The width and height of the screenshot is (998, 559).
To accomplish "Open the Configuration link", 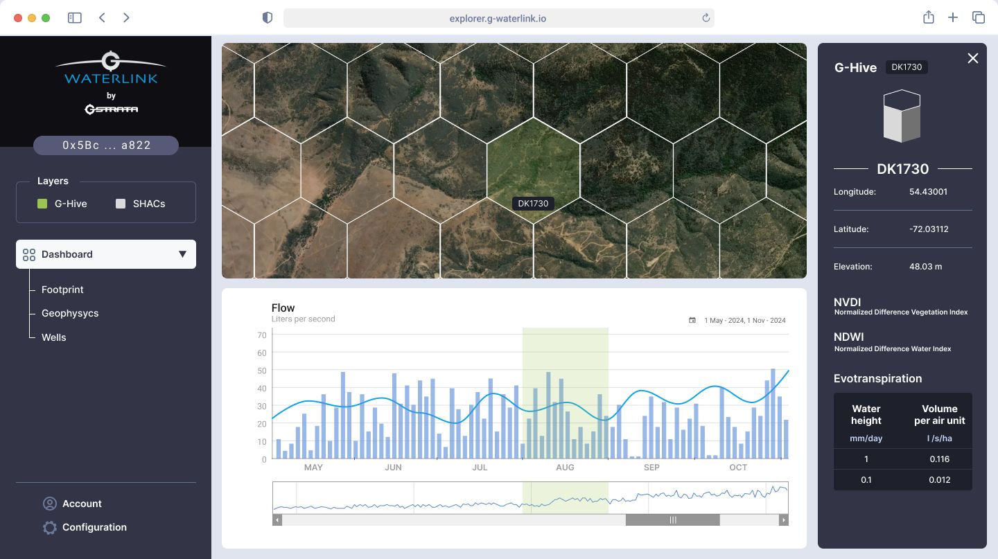I will (94, 527).
